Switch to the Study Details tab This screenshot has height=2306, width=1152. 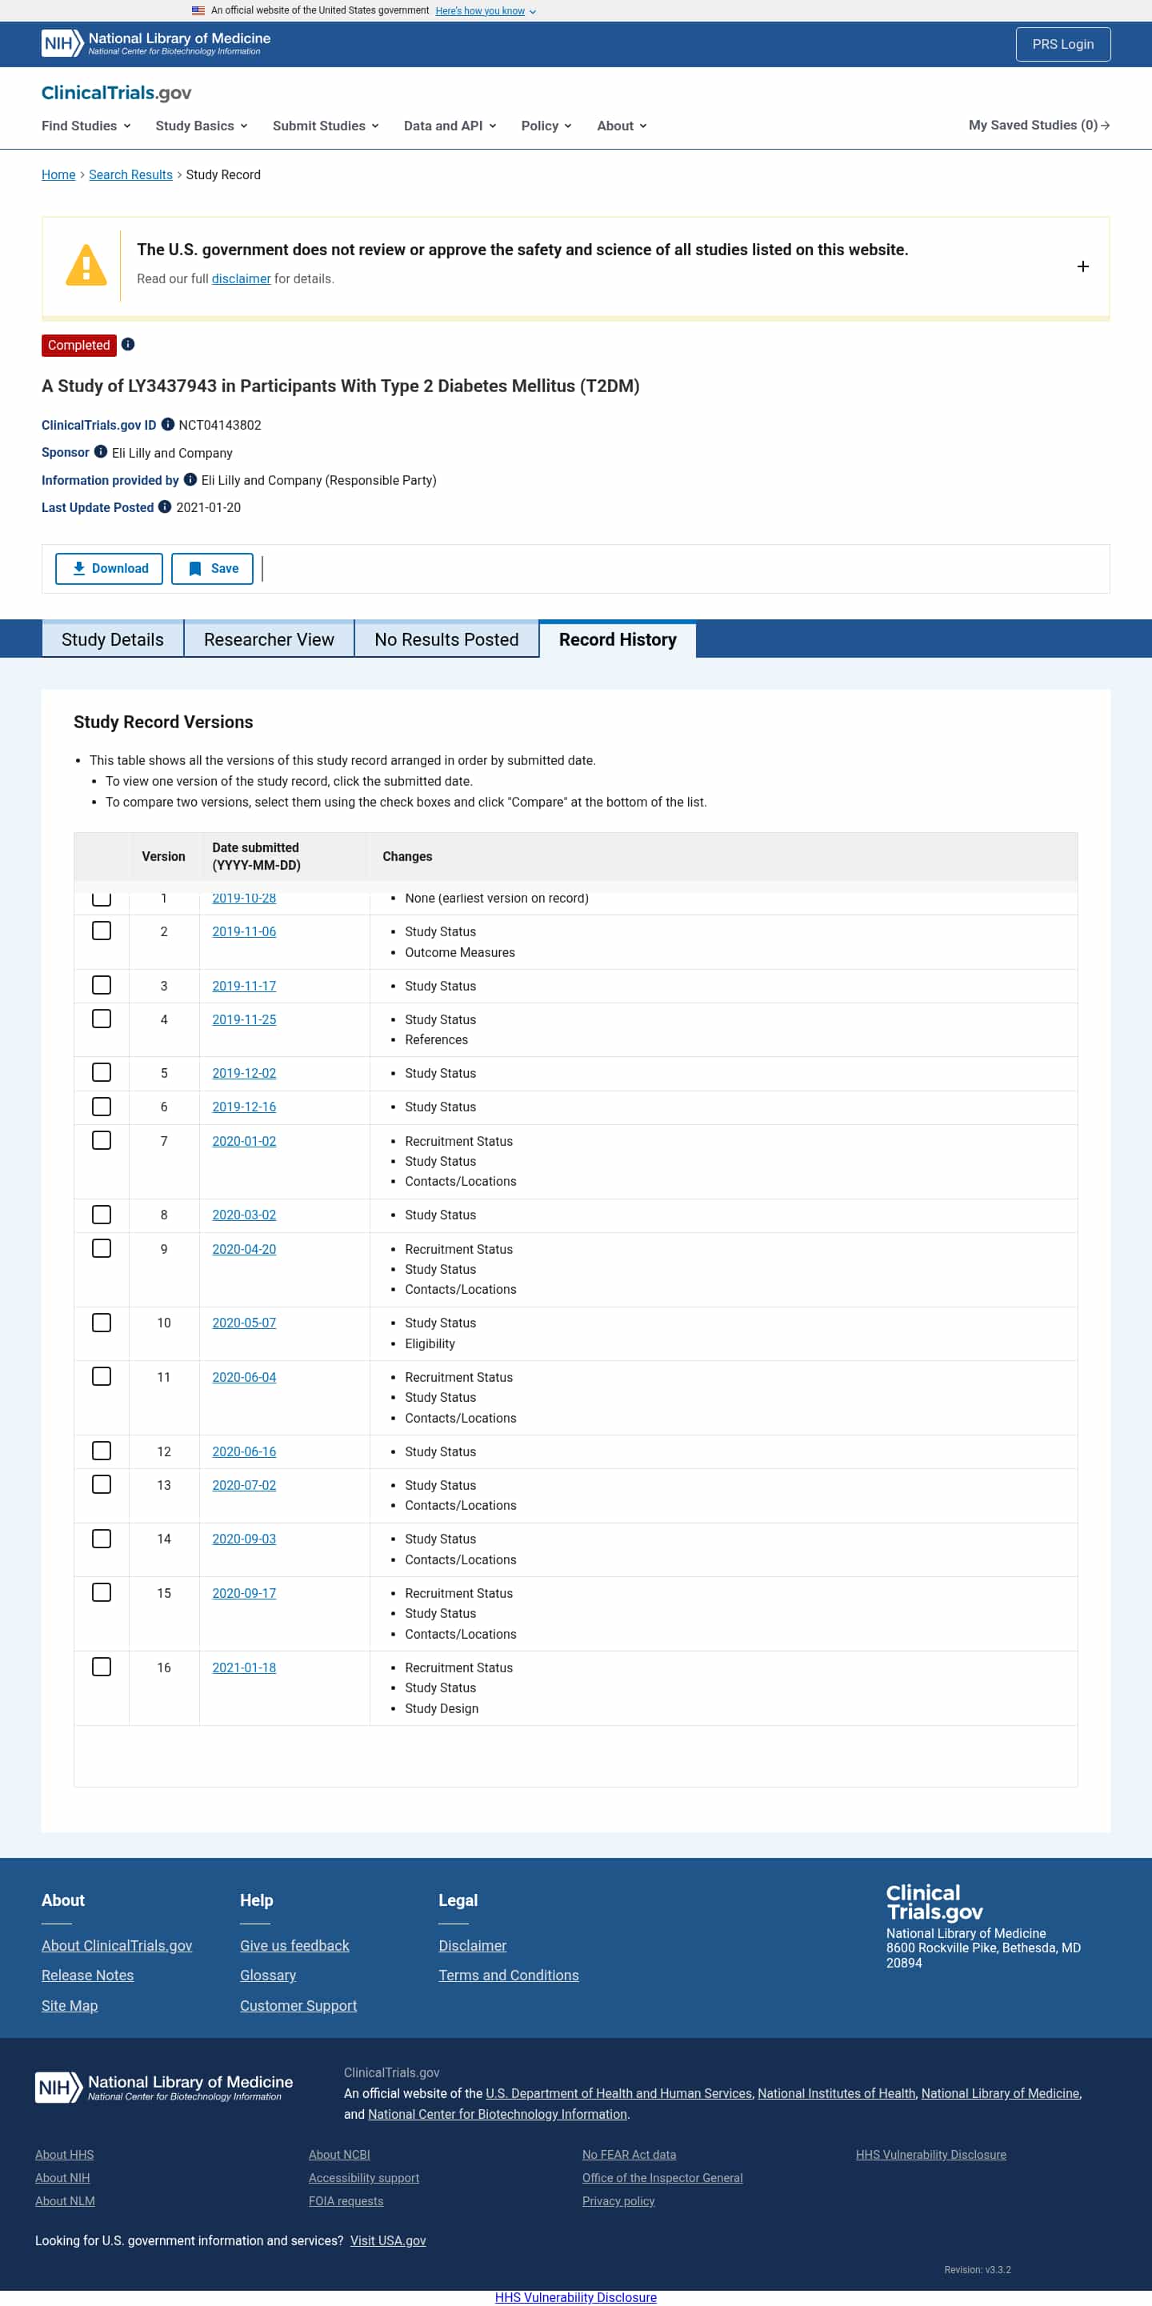(x=113, y=639)
